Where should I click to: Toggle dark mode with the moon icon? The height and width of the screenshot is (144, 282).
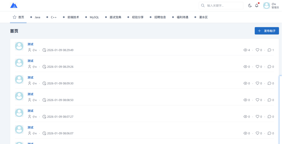coord(250,5)
